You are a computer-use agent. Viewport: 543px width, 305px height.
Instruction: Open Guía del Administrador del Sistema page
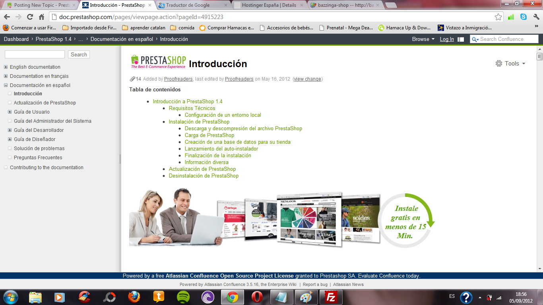click(52, 121)
